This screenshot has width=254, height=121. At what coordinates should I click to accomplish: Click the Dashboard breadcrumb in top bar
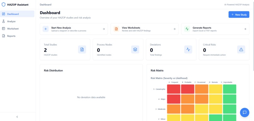tap(45, 4)
